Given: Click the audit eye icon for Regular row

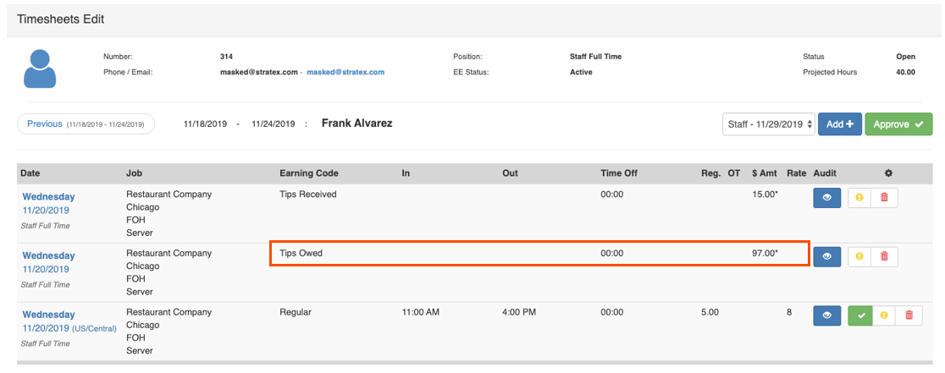Looking at the screenshot, I should [x=826, y=315].
